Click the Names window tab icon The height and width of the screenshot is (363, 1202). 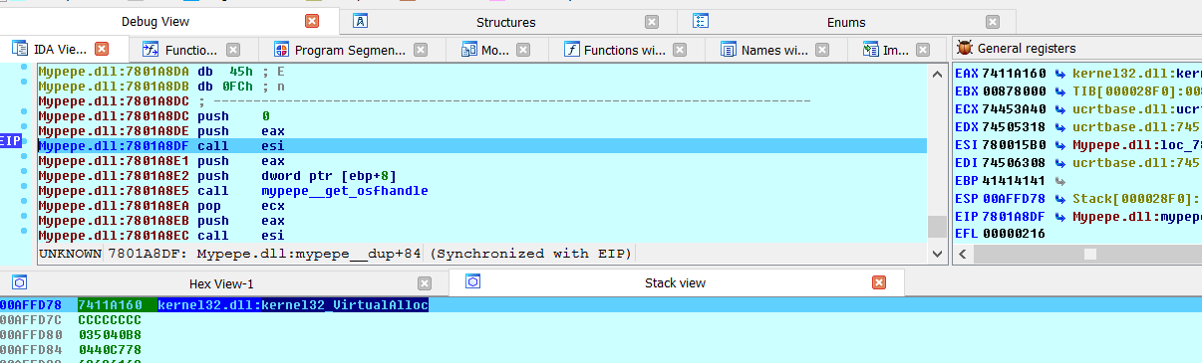[728, 49]
